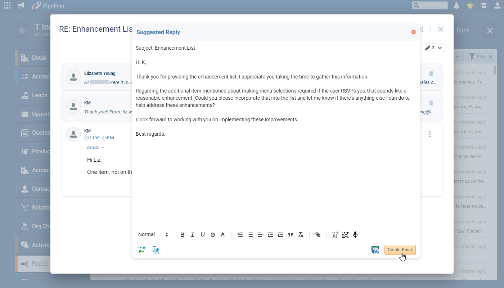Expand the Details section of KM's message
The width and height of the screenshot is (504, 288).
tap(95, 147)
